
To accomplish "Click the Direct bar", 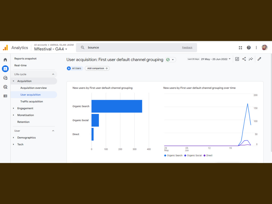I will pyautogui.click(x=92, y=134).
